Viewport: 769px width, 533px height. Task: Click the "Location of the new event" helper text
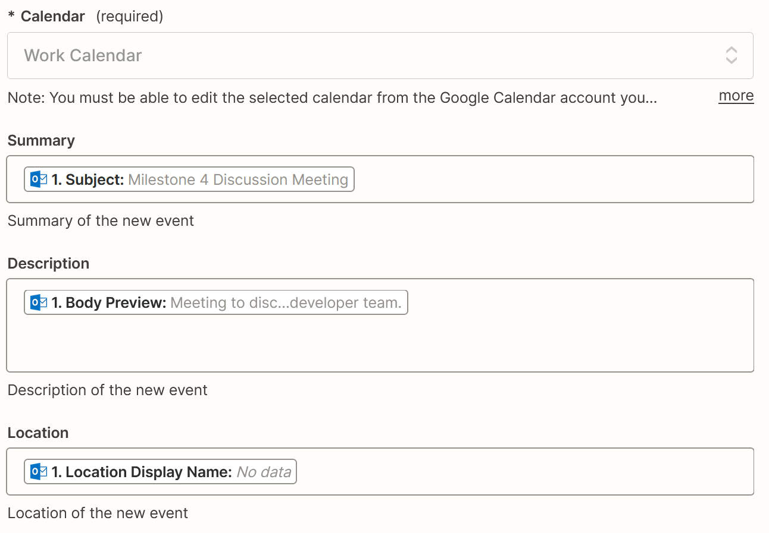click(98, 513)
